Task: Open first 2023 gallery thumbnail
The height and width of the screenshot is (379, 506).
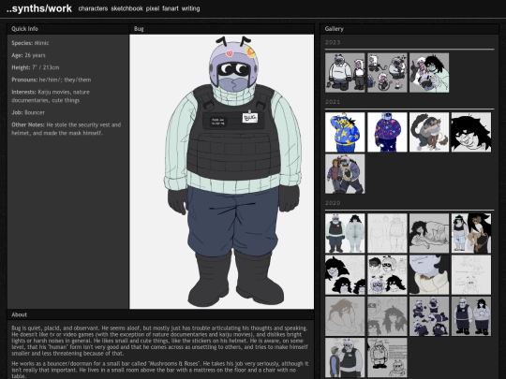Action: (x=345, y=73)
